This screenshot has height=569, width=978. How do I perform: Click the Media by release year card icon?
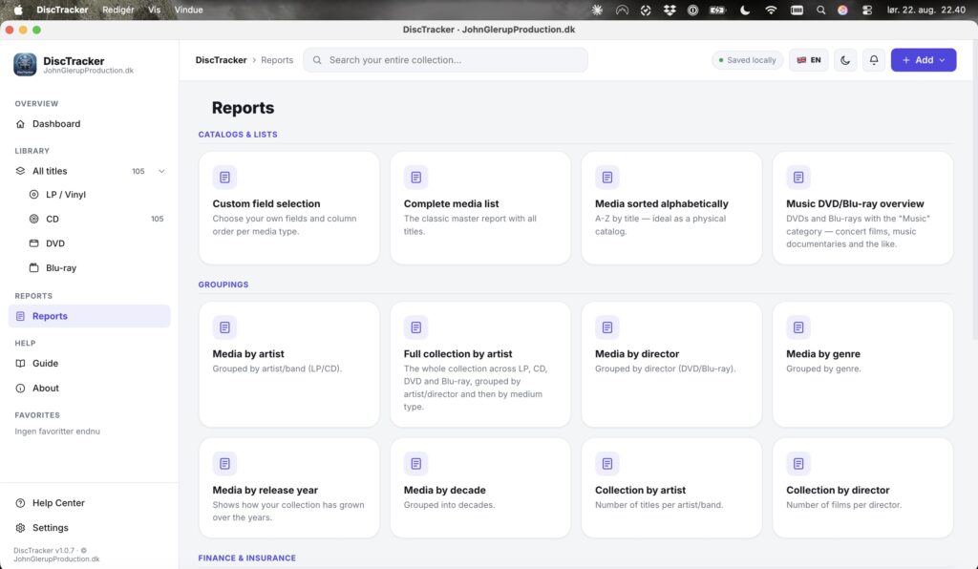(224, 464)
